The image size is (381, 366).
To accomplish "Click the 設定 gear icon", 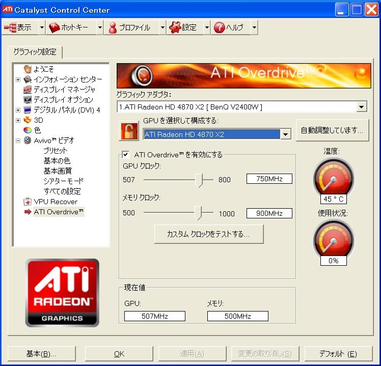I will point(175,27).
